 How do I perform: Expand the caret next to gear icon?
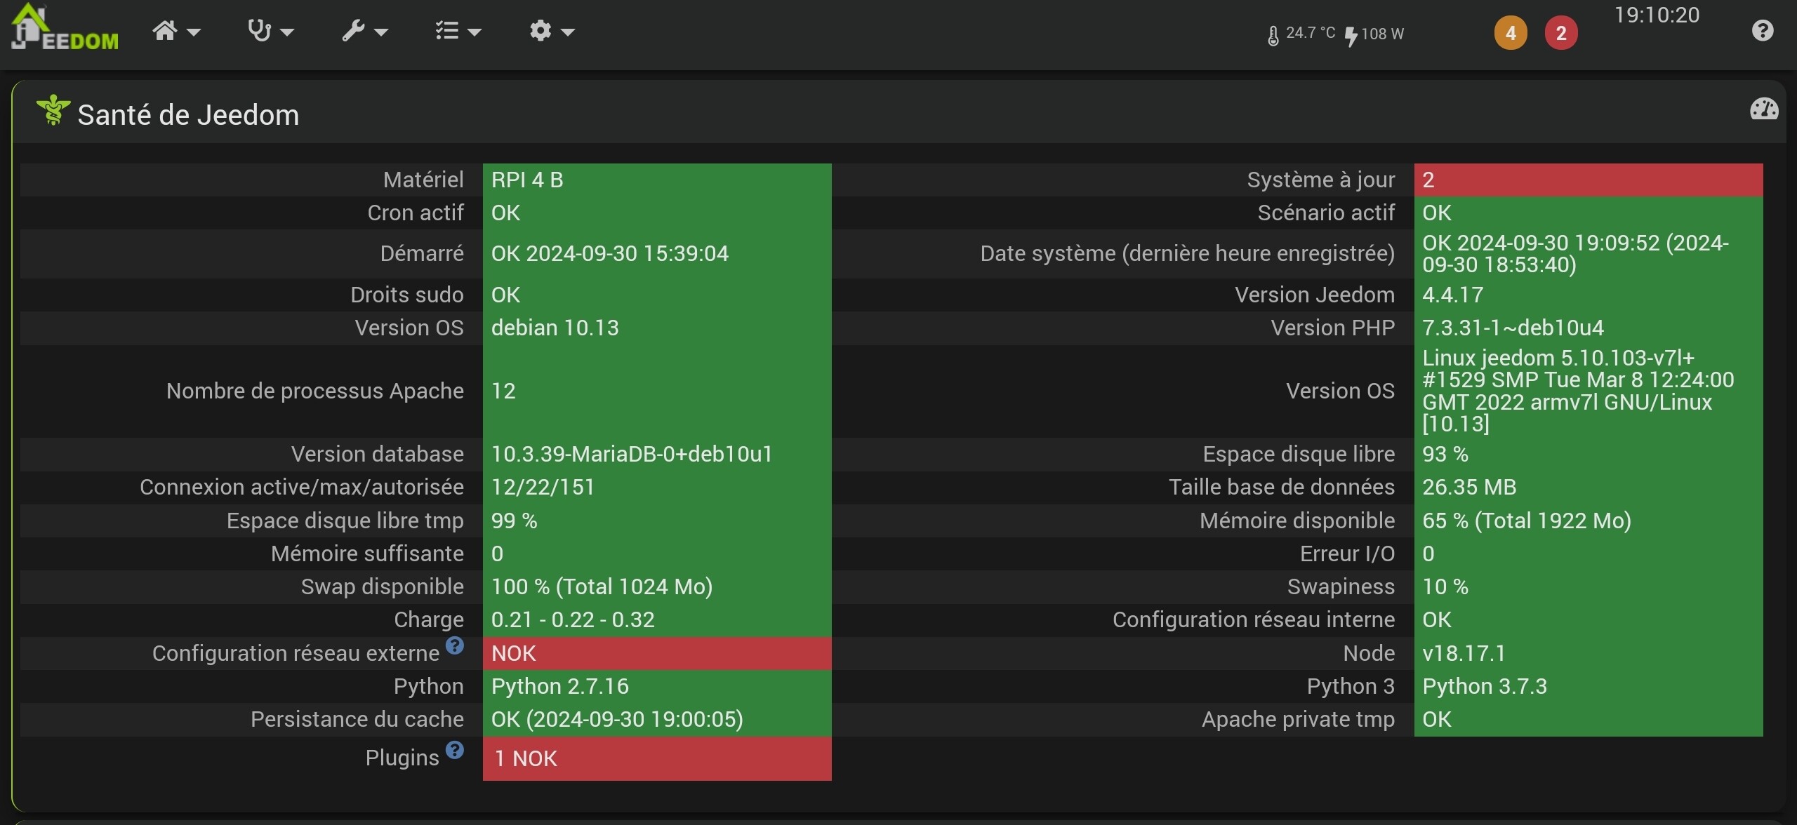pyautogui.click(x=568, y=32)
